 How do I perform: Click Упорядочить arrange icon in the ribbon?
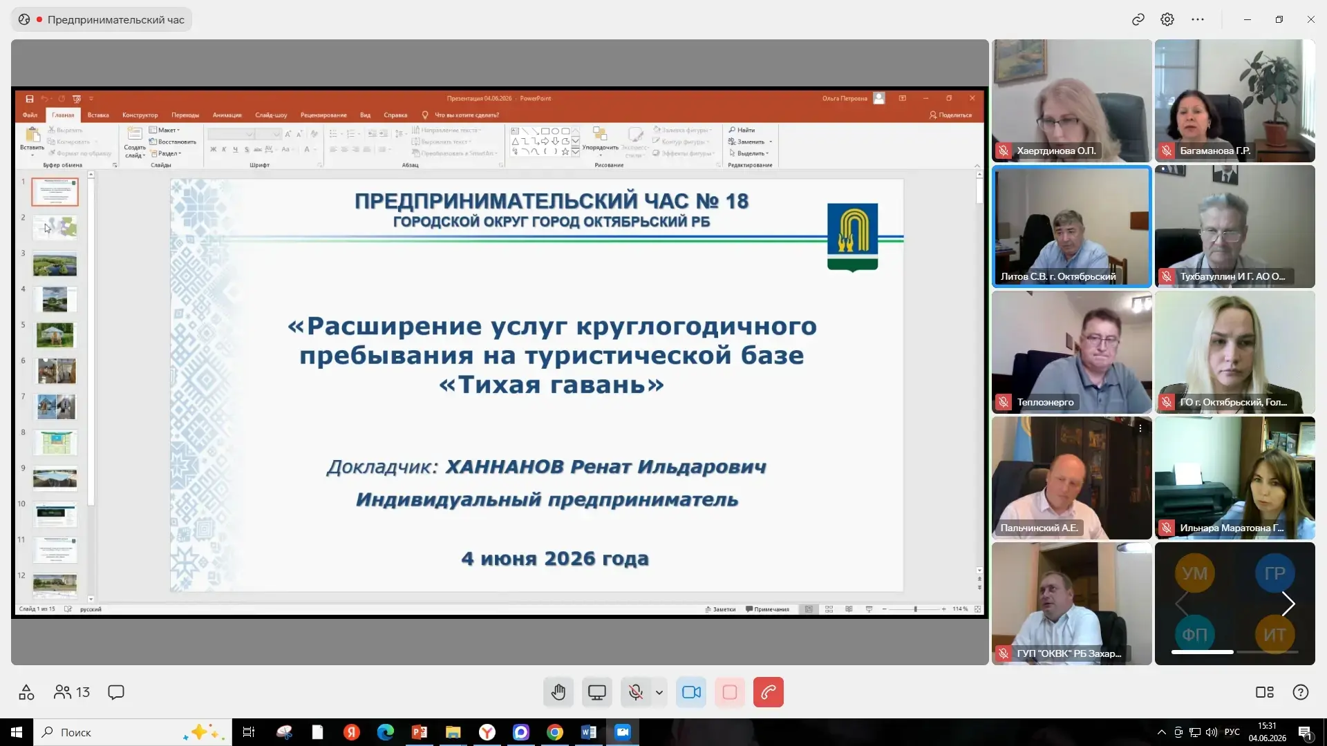600,134
